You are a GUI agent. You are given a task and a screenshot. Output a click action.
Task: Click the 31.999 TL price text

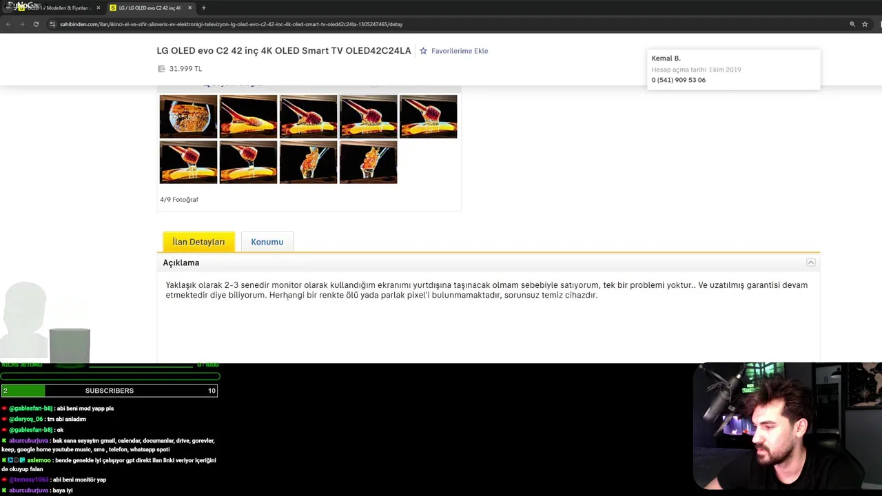(x=185, y=69)
